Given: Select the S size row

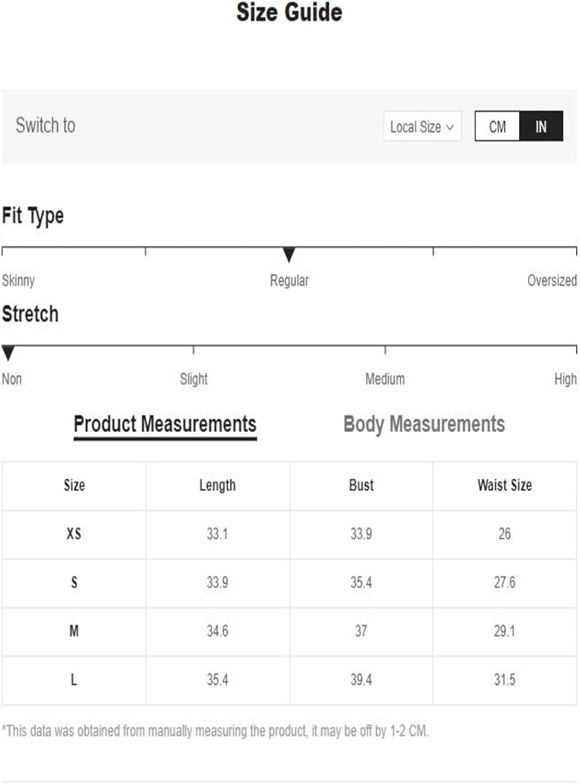Looking at the screenshot, I should point(289,583).
